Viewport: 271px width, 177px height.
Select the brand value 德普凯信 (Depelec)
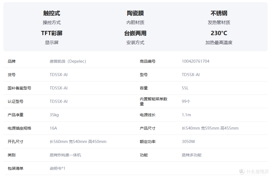pyautogui.click(x=68, y=61)
